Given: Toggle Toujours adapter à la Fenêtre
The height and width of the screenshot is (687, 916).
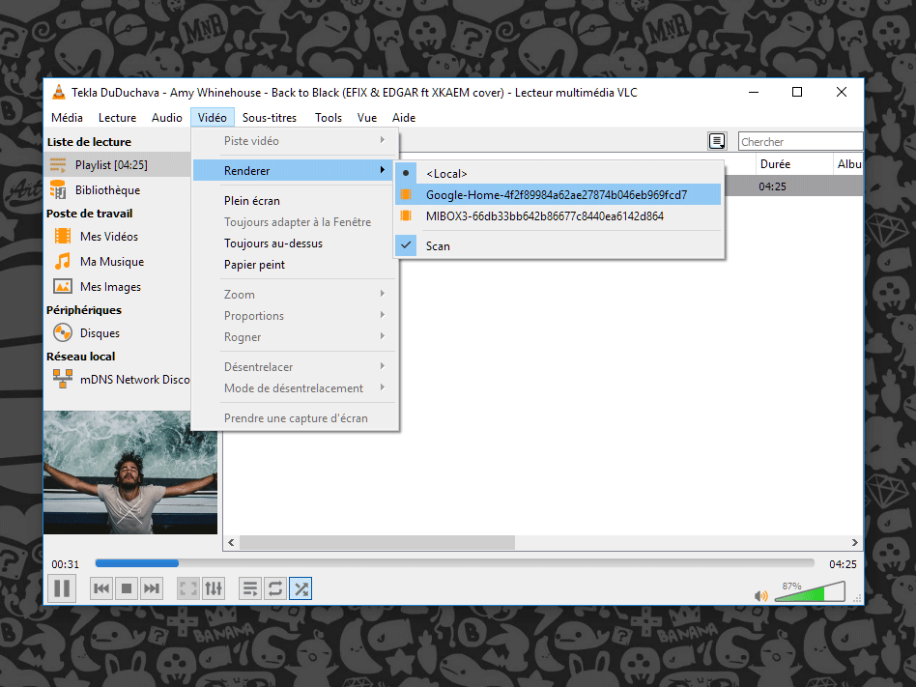Looking at the screenshot, I should [295, 222].
